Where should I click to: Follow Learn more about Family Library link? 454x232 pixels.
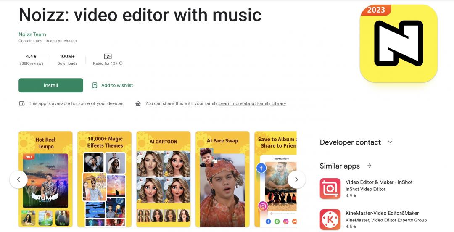click(x=252, y=103)
